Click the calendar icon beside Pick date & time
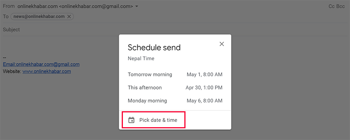Viewport: 350px width, 140px height. click(x=131, y=120)
